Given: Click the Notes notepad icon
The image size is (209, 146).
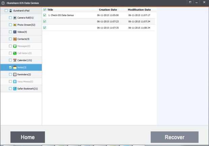Looking at the screenshot, I should coord(15,67).
